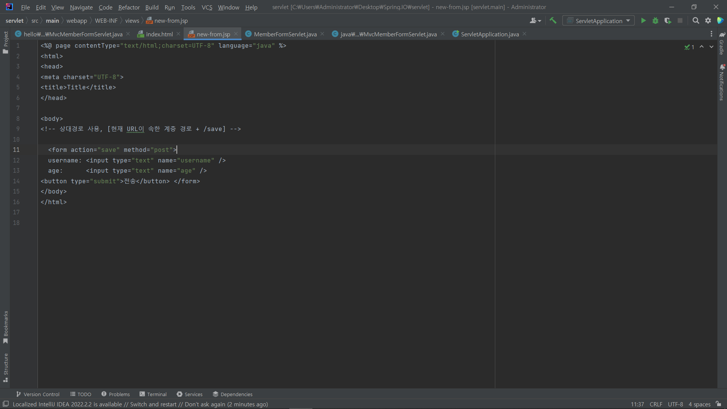Open the Navigate menu
The height and width of the screenshot is (409, 727).
pos(81,7)
